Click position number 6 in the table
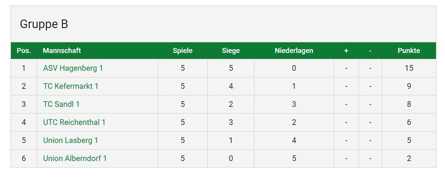The image size is (445, 181). click(x=24, y=158)
